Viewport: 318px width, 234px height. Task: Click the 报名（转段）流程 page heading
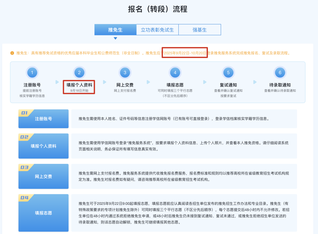[158, 9]
